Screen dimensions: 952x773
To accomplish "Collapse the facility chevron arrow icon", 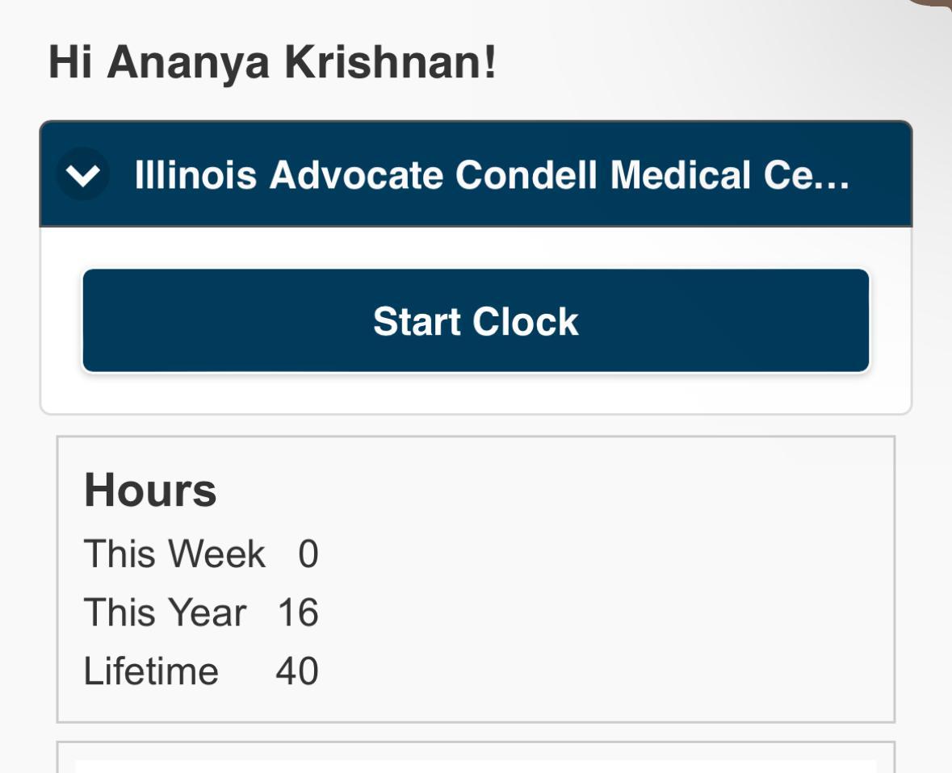I will click(x=83, y=175).
